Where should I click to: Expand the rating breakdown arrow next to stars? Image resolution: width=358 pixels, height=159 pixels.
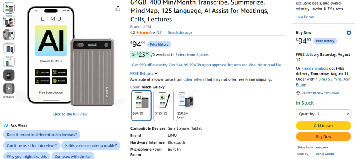[154, 33]
